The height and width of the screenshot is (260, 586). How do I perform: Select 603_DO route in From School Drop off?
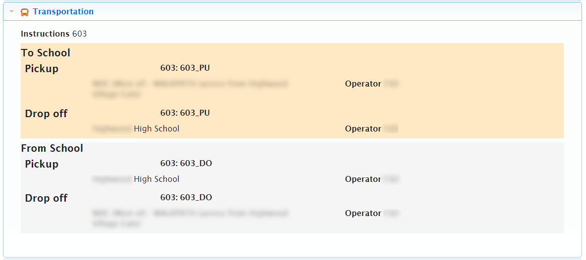coord(186,198)
